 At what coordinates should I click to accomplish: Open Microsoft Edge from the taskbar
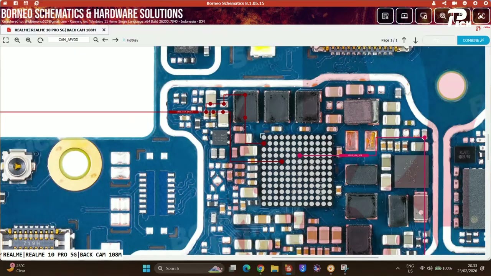pyautogui.click(x=246, y=268)
